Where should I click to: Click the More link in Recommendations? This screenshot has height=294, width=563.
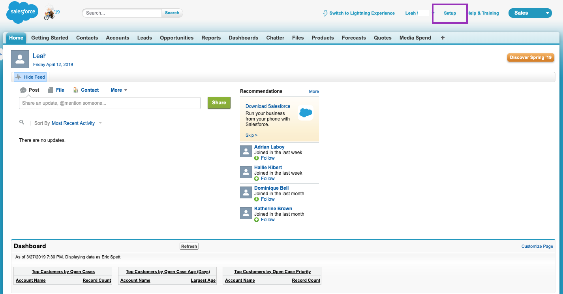click(314, 91)
